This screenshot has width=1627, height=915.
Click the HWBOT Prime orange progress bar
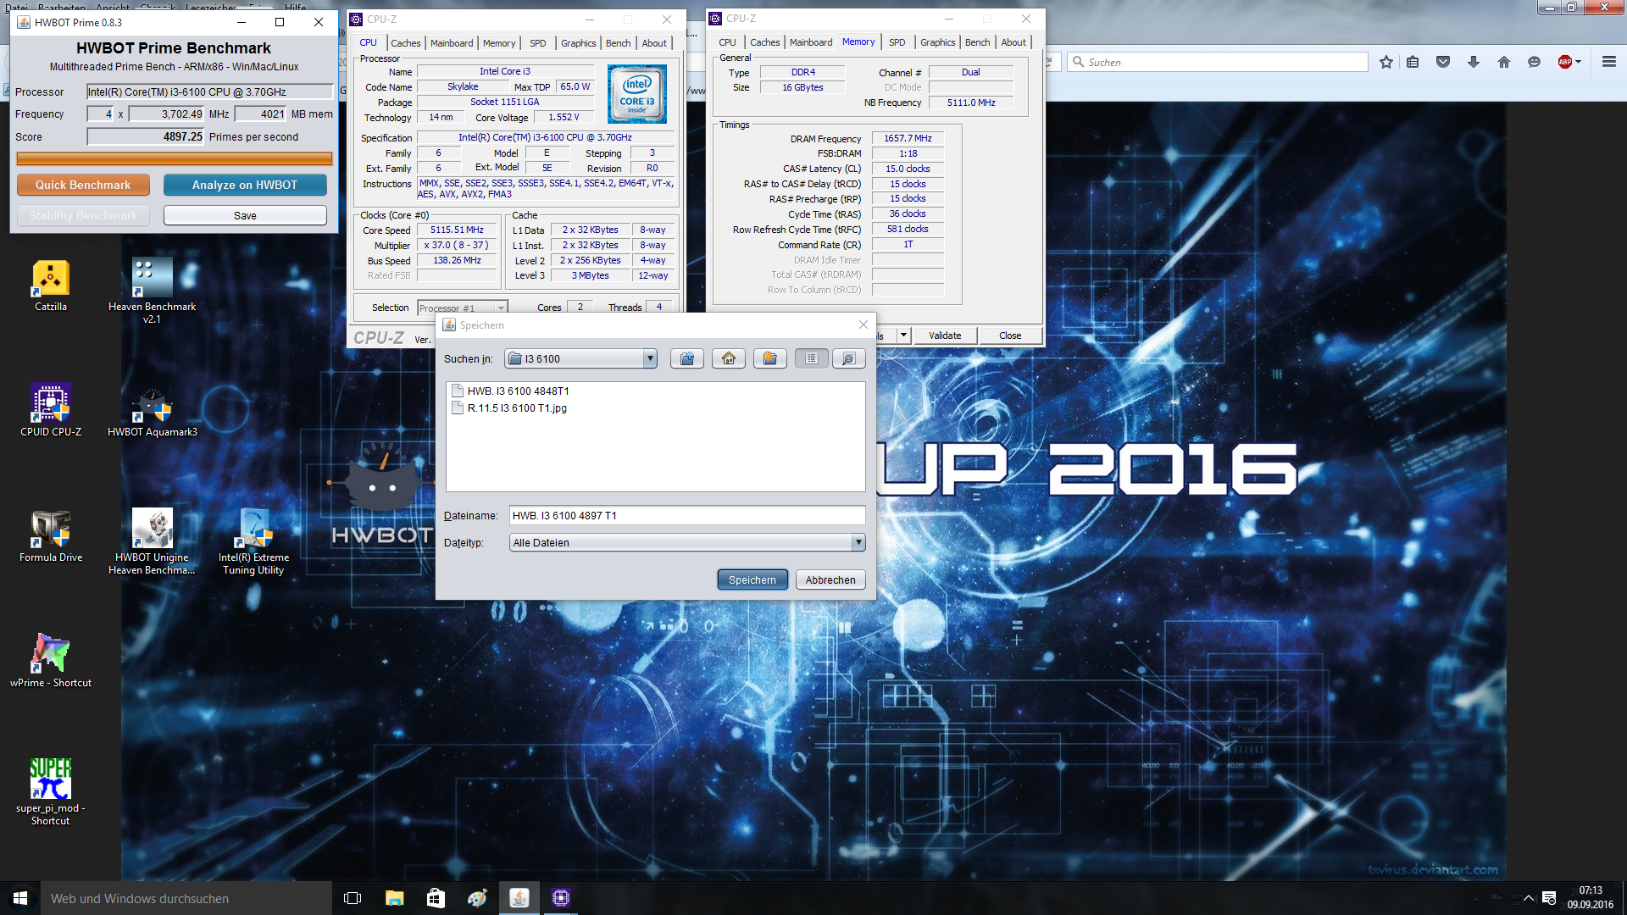click(174, 158)
